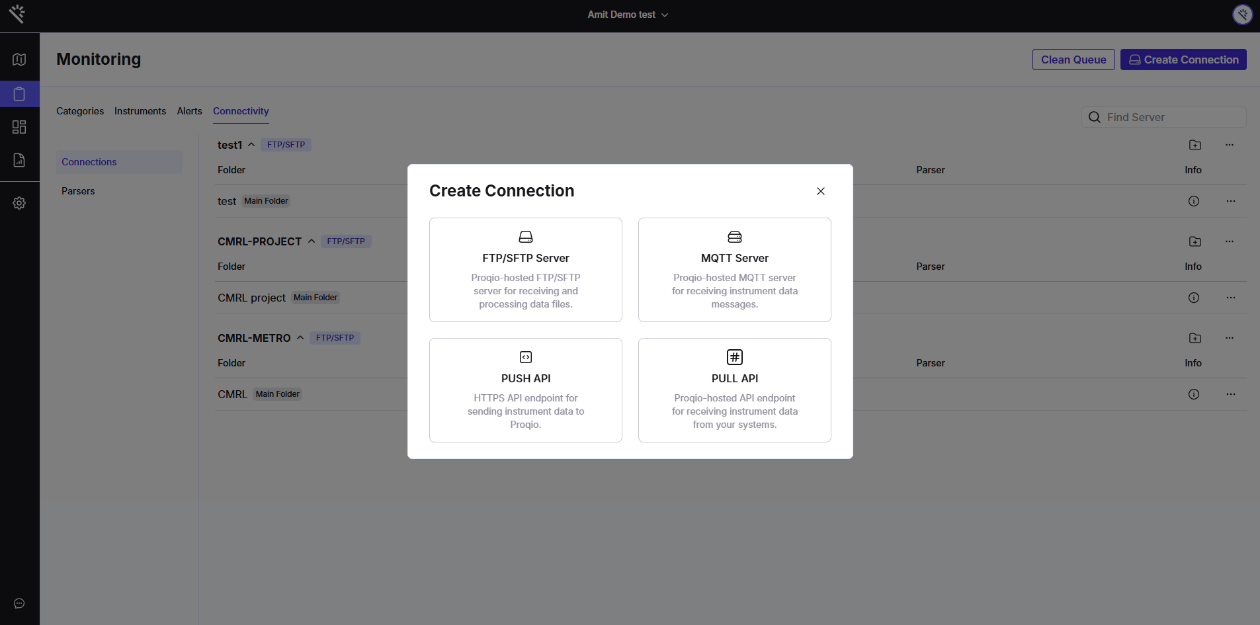The height and width of the screenshot is (625, 1260).
Task: Collapse the test1 connection section
Action: [x=251, y=145]
